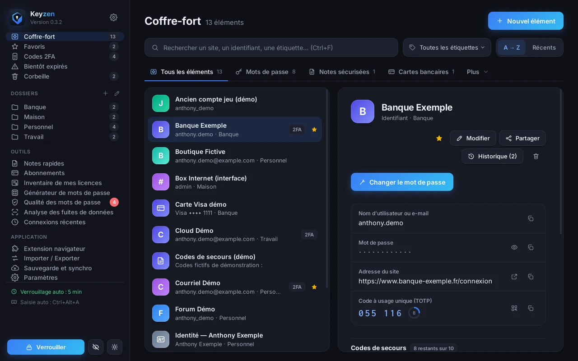Click Changer le mot de passe
This screenshot has width=578, height=361.
(x=402, y=182)
